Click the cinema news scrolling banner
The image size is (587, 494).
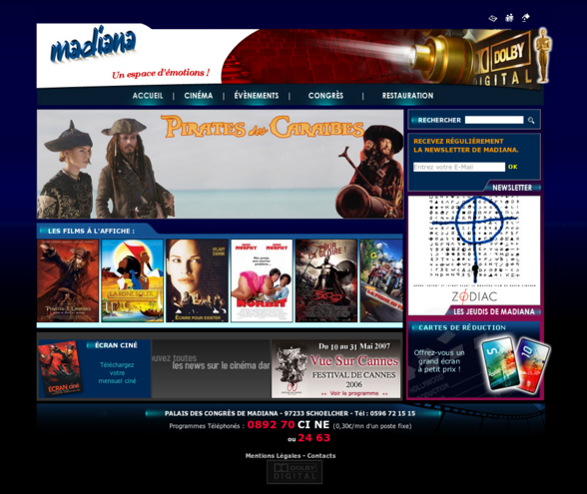pos(211,368)
